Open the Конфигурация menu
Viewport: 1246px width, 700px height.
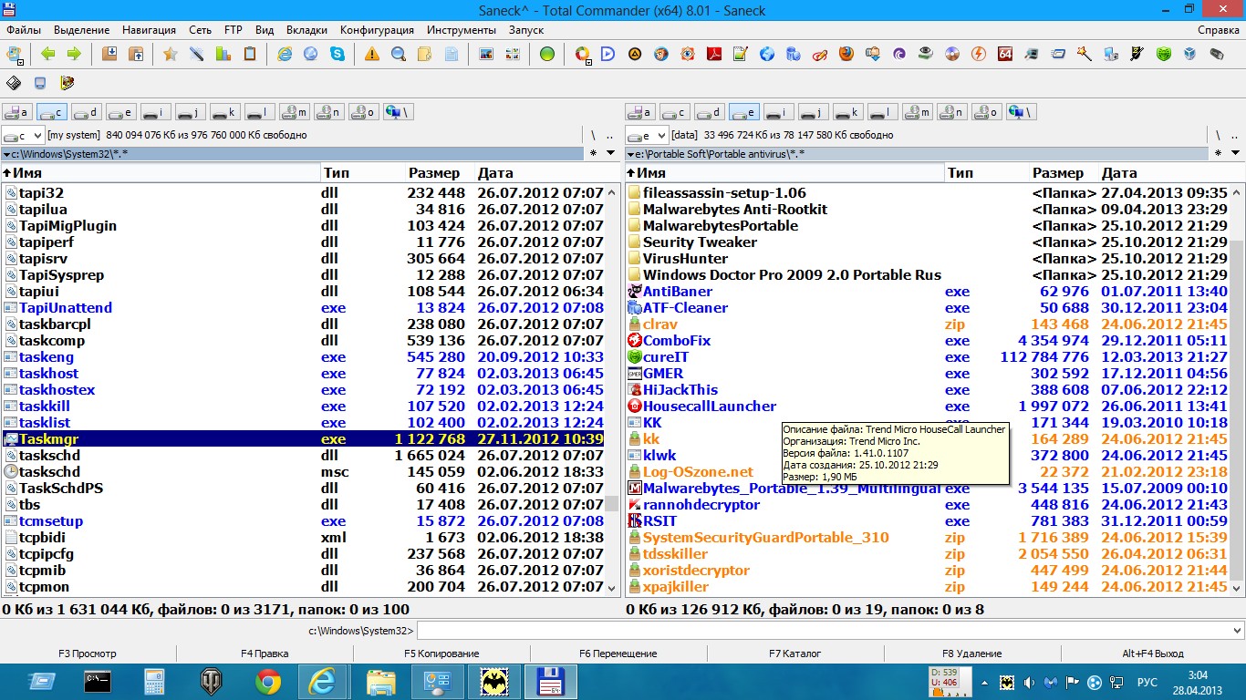(377, 30)
